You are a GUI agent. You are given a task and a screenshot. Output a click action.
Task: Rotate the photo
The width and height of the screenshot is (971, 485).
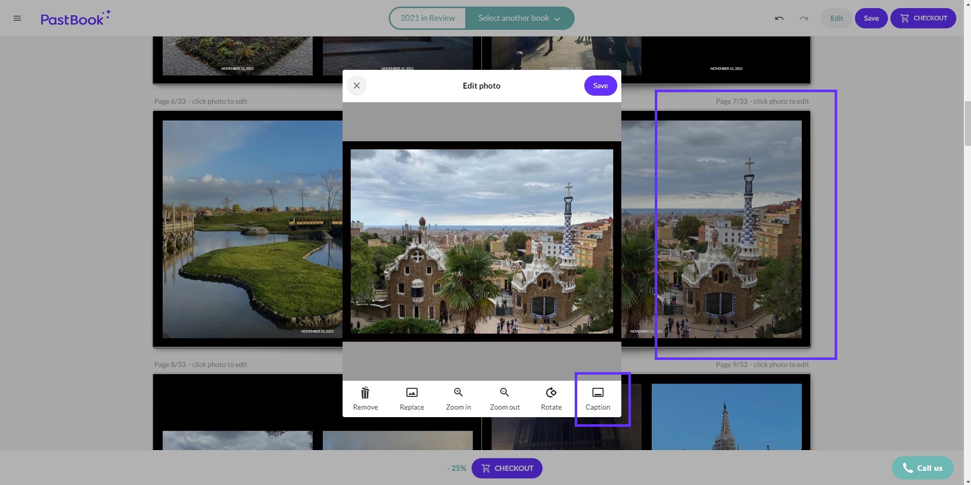(551, 398)
